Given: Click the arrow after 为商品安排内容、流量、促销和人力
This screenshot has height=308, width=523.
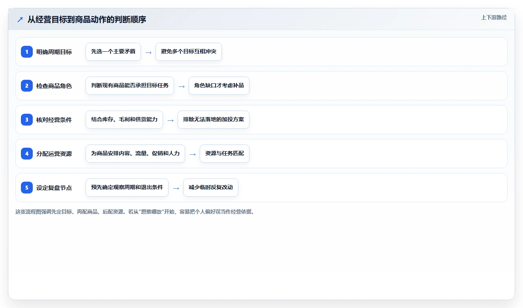Looking at the screenshot, I should pyautogui.click(x=193, y=154).
